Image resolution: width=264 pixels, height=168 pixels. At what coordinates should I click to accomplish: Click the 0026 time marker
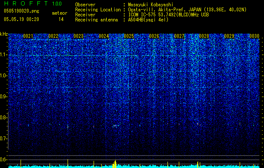coord(154,36)
